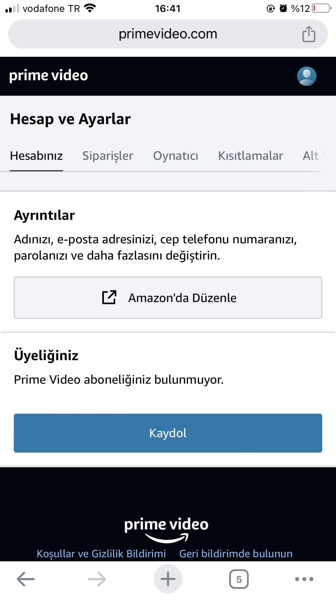Tap the battery indicator in status bar
Image resolution: width=336 pixels, height=597 pixels.
pyautogui.click(x=321, y=8)
